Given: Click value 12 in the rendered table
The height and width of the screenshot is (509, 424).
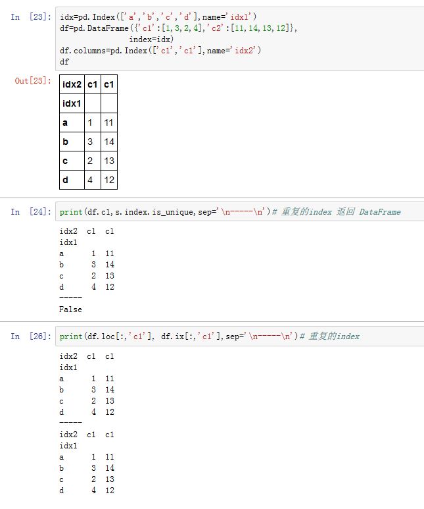Looking at the screenshot, I should click(108, 180).
